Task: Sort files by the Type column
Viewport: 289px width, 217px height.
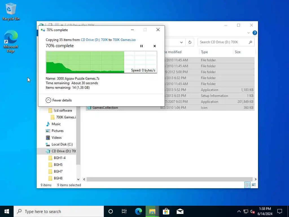Action: pyautogui.click(x=204, y=52)
